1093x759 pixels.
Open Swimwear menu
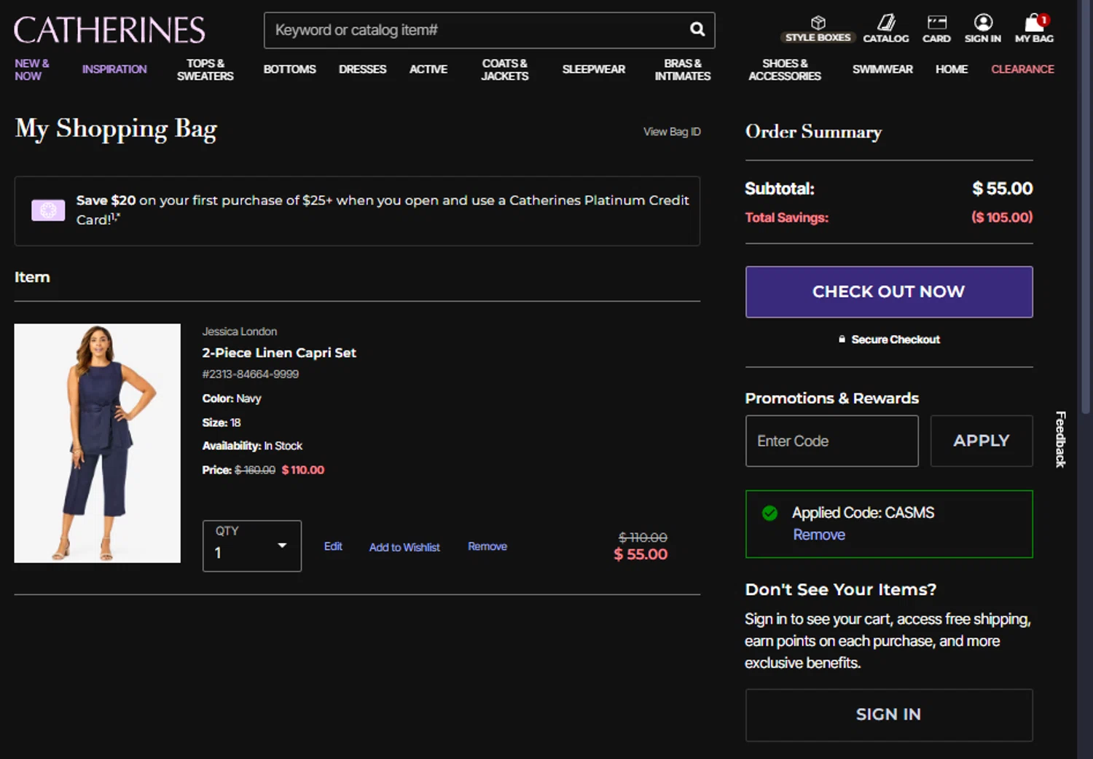pyautogui.click(x=882, y=69)
